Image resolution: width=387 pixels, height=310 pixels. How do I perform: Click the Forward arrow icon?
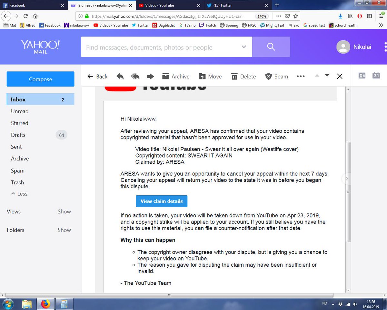click(x=150, y=76)
